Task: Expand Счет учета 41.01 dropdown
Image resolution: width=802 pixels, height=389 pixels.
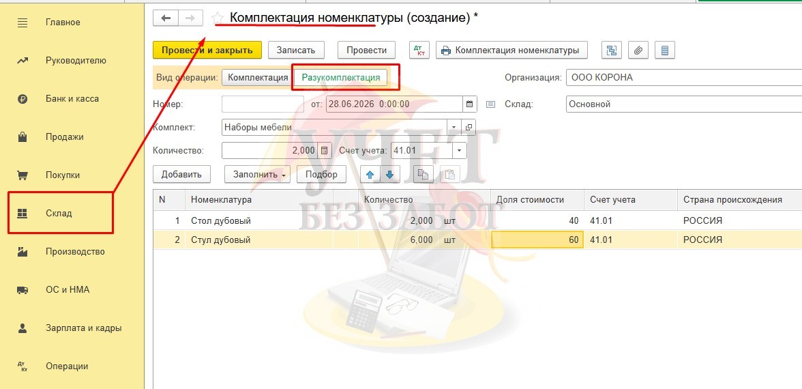Action: click(460, 150)
